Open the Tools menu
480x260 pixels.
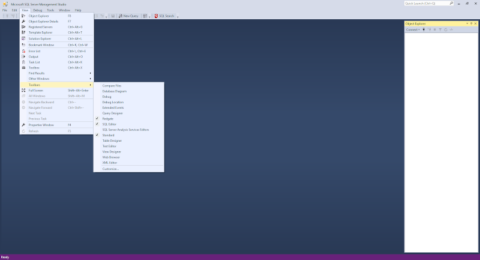(50, 10)
